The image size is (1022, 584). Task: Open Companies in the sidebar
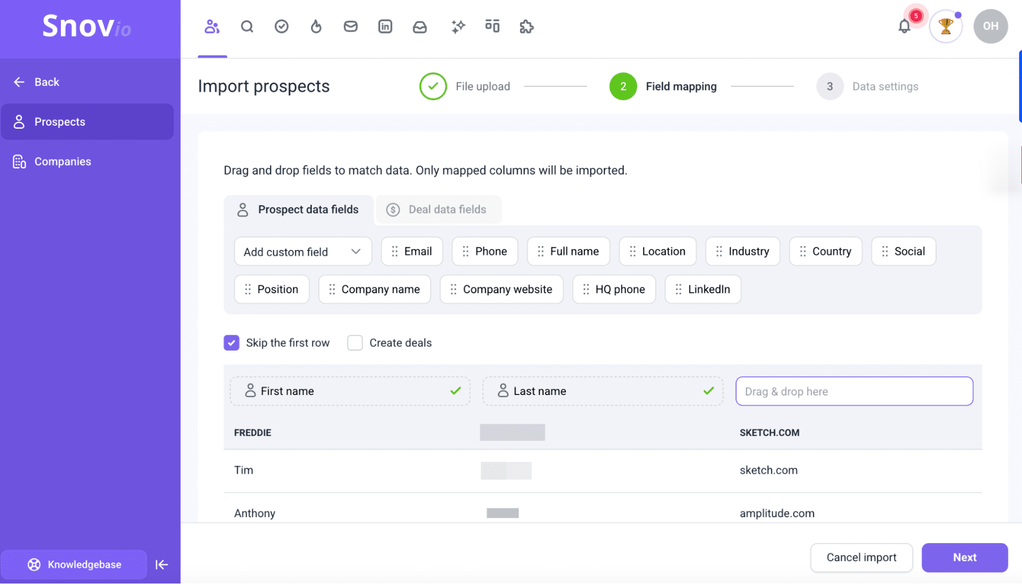click(62, 162)
